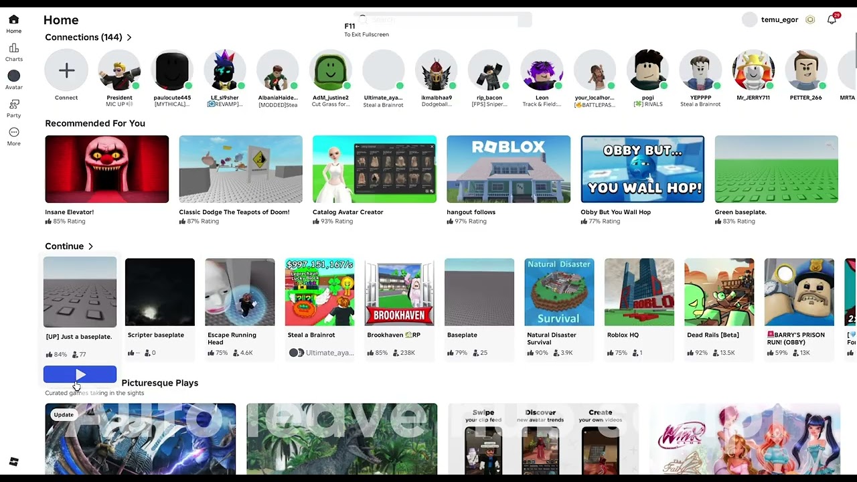The width and height of the screenshot is (857, 482).
Task: Open Leon's purple-haired avatar
Action: (542, 70)
